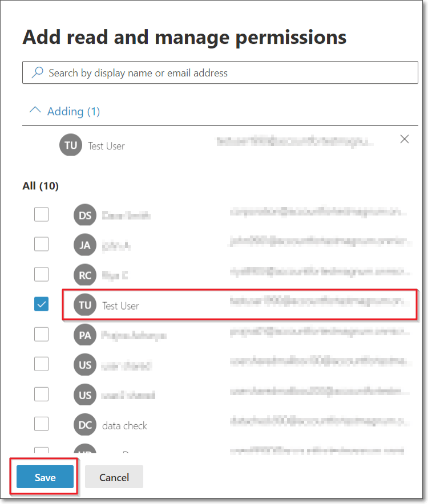Viewport: 428px width, 504px height.
Task: Click the Cancel button
Action: (114, 477)
